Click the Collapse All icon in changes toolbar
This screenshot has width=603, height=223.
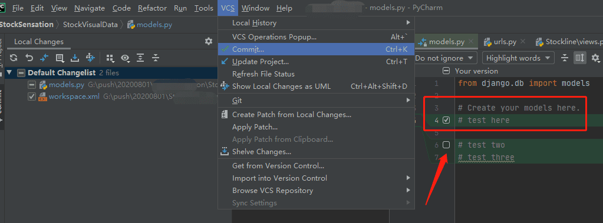(x=156, y=58)
